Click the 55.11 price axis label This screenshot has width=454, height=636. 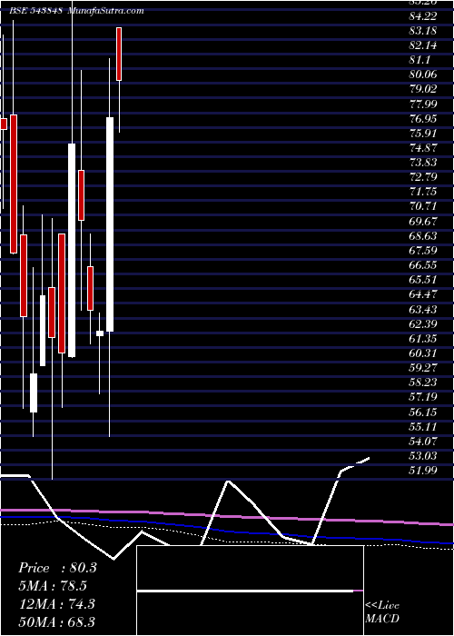click(x=424, y=426)
